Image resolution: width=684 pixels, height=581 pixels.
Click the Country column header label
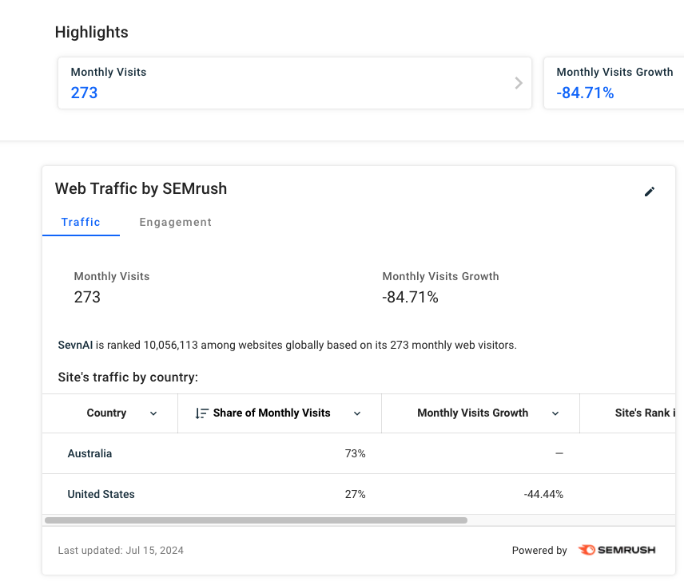click(106, 413)
